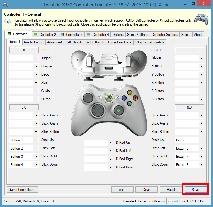Click the left thumbstick on controller image
Image resolution: width=213 pixels, height=207 pixels.
[x=88, y=98]
